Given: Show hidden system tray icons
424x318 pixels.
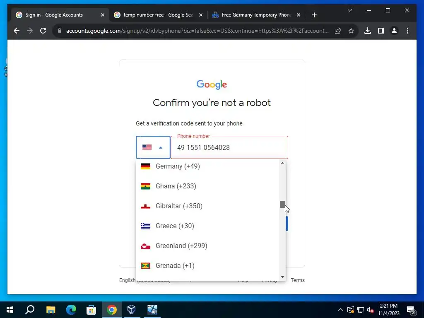Looking at the screenshot, I should pos(341,310).
